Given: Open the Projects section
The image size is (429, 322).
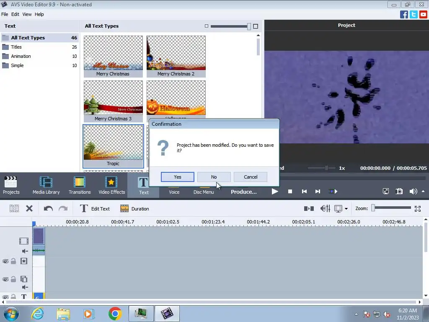Looking at the screenshot, I should tap(11, 185).
